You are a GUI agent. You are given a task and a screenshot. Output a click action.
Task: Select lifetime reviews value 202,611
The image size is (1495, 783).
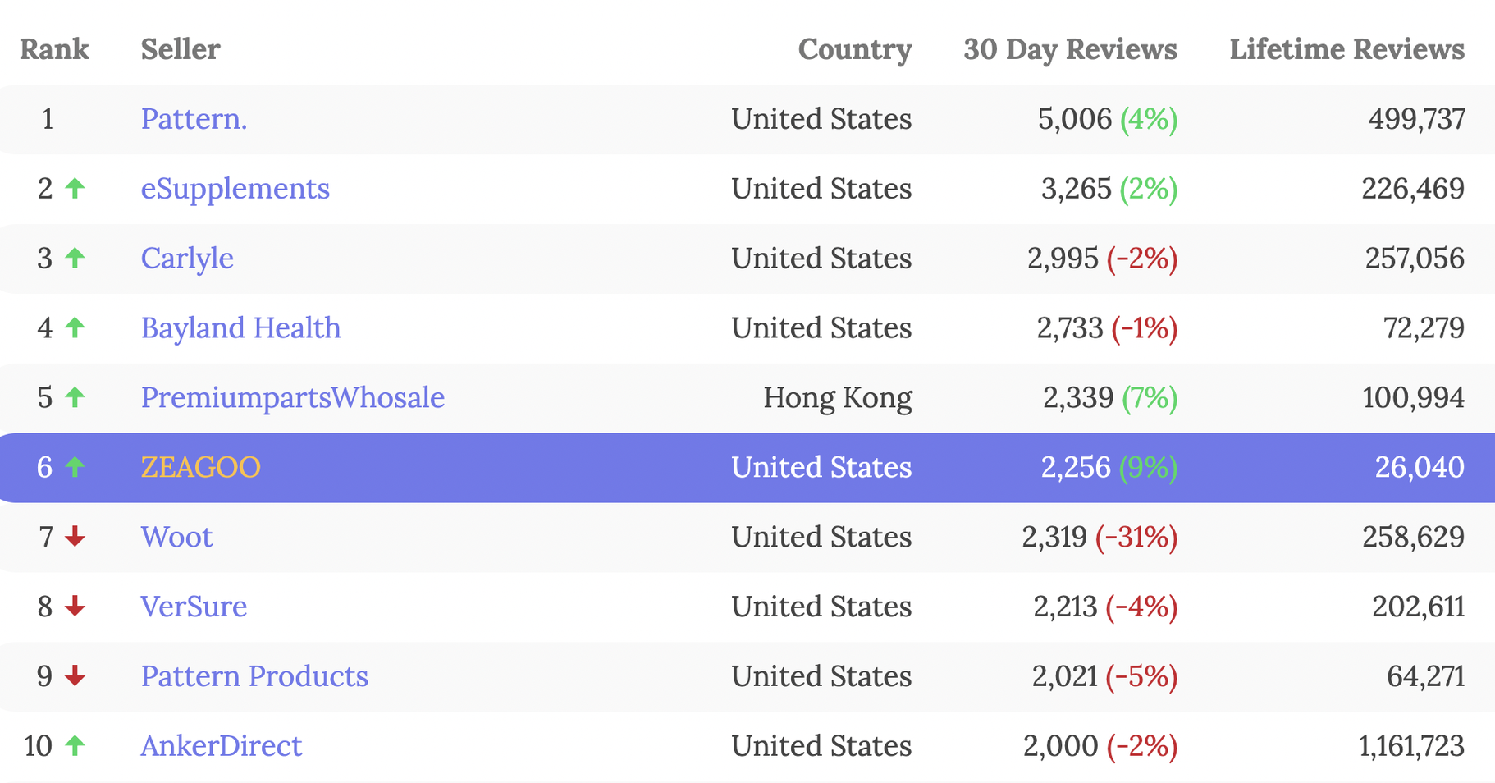coord(1418,607)
